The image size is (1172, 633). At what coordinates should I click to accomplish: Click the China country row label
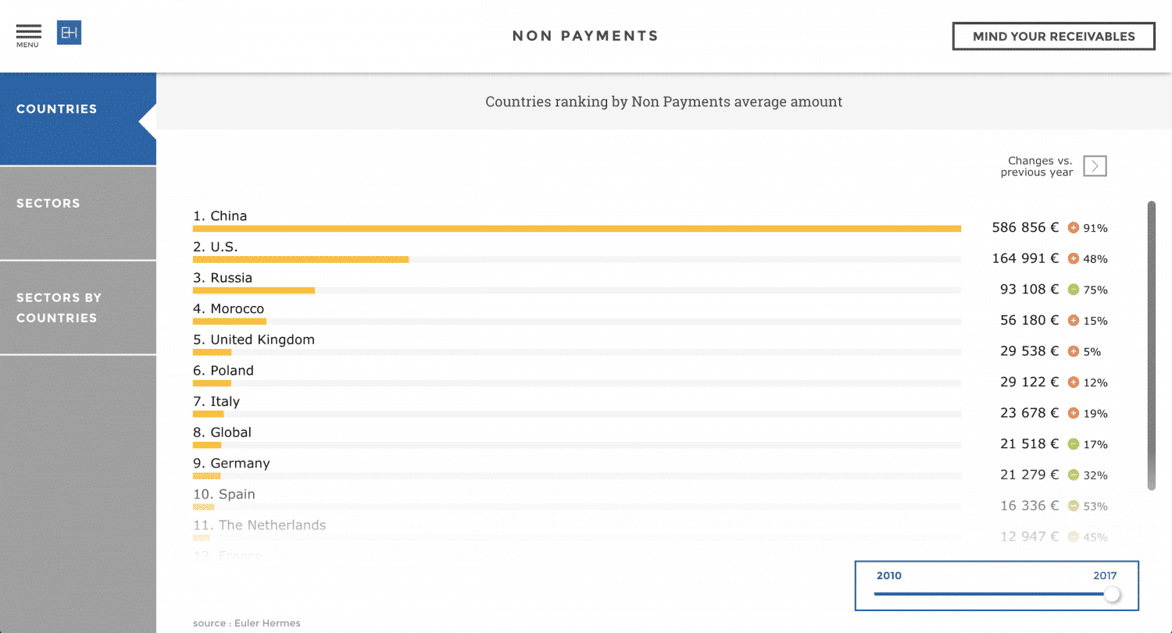(x=220, y=216)
